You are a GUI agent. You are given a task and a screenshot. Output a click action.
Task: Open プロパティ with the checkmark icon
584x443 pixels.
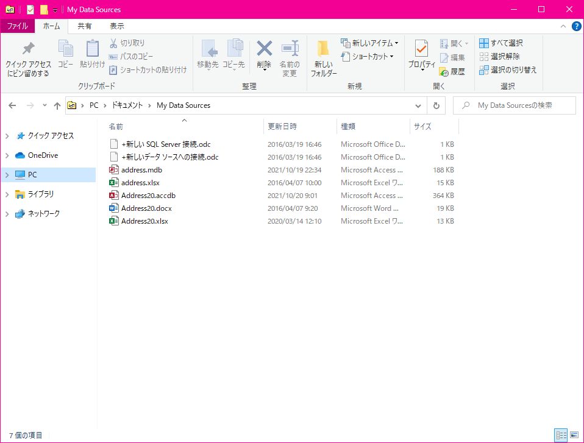421,49
